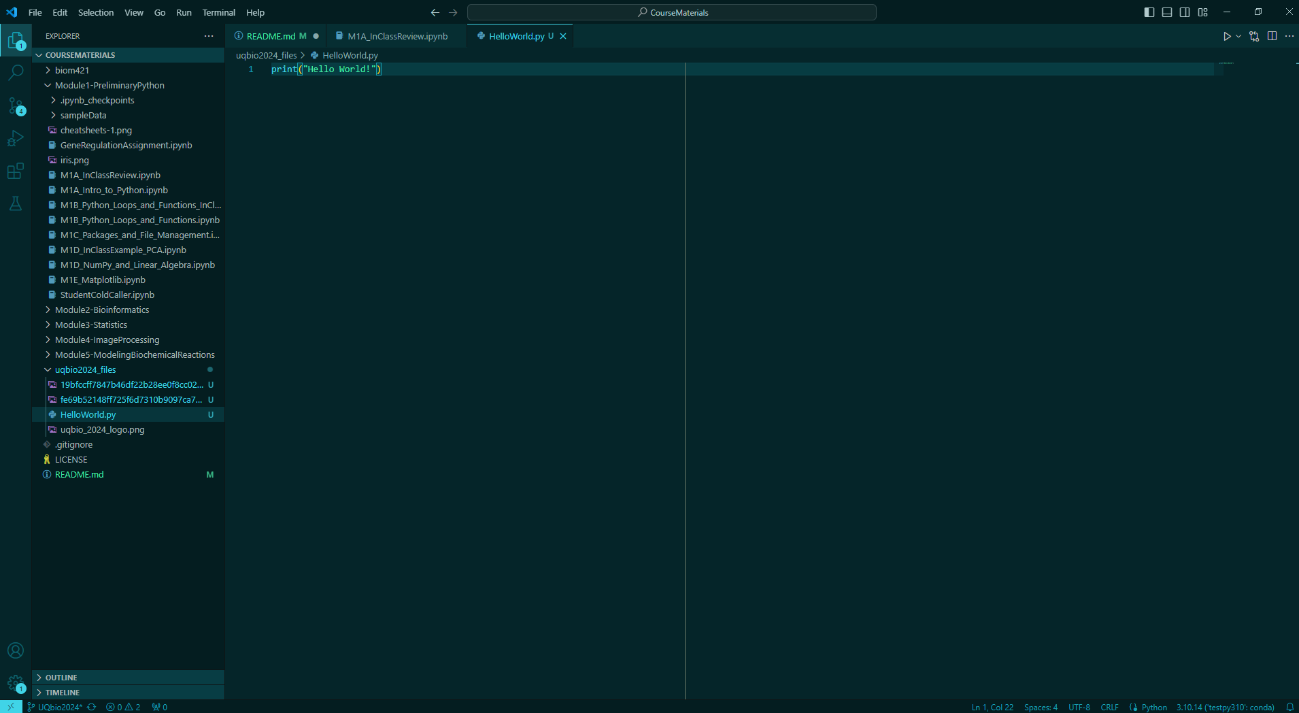
Task: Open GeneRegulationAssignment.ipynb file
Action: coord(128,145)
